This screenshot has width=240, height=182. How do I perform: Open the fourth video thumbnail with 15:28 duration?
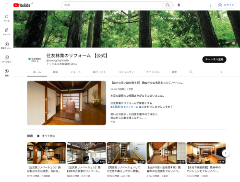point(166,153)
